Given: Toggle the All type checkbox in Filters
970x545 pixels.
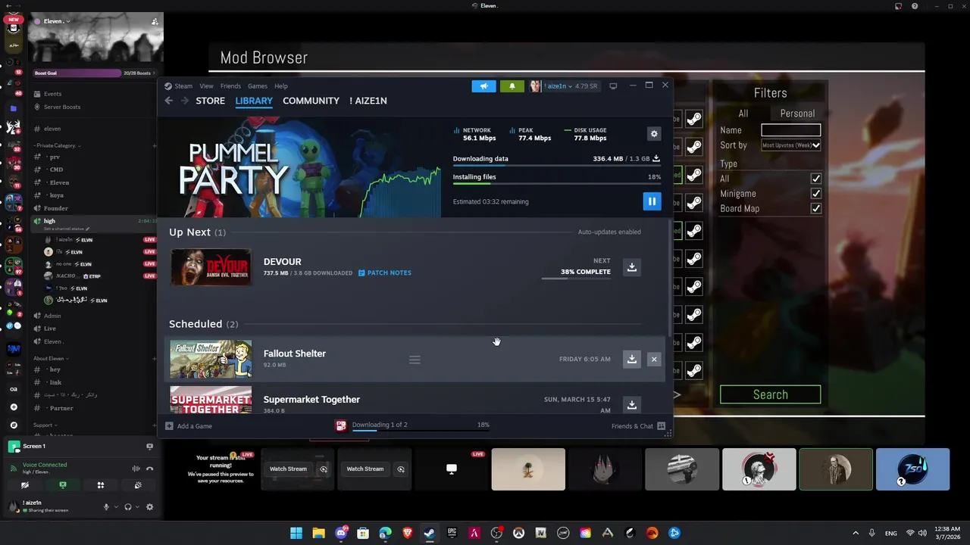Looking at the screenshot, I should tap(815, 179).
